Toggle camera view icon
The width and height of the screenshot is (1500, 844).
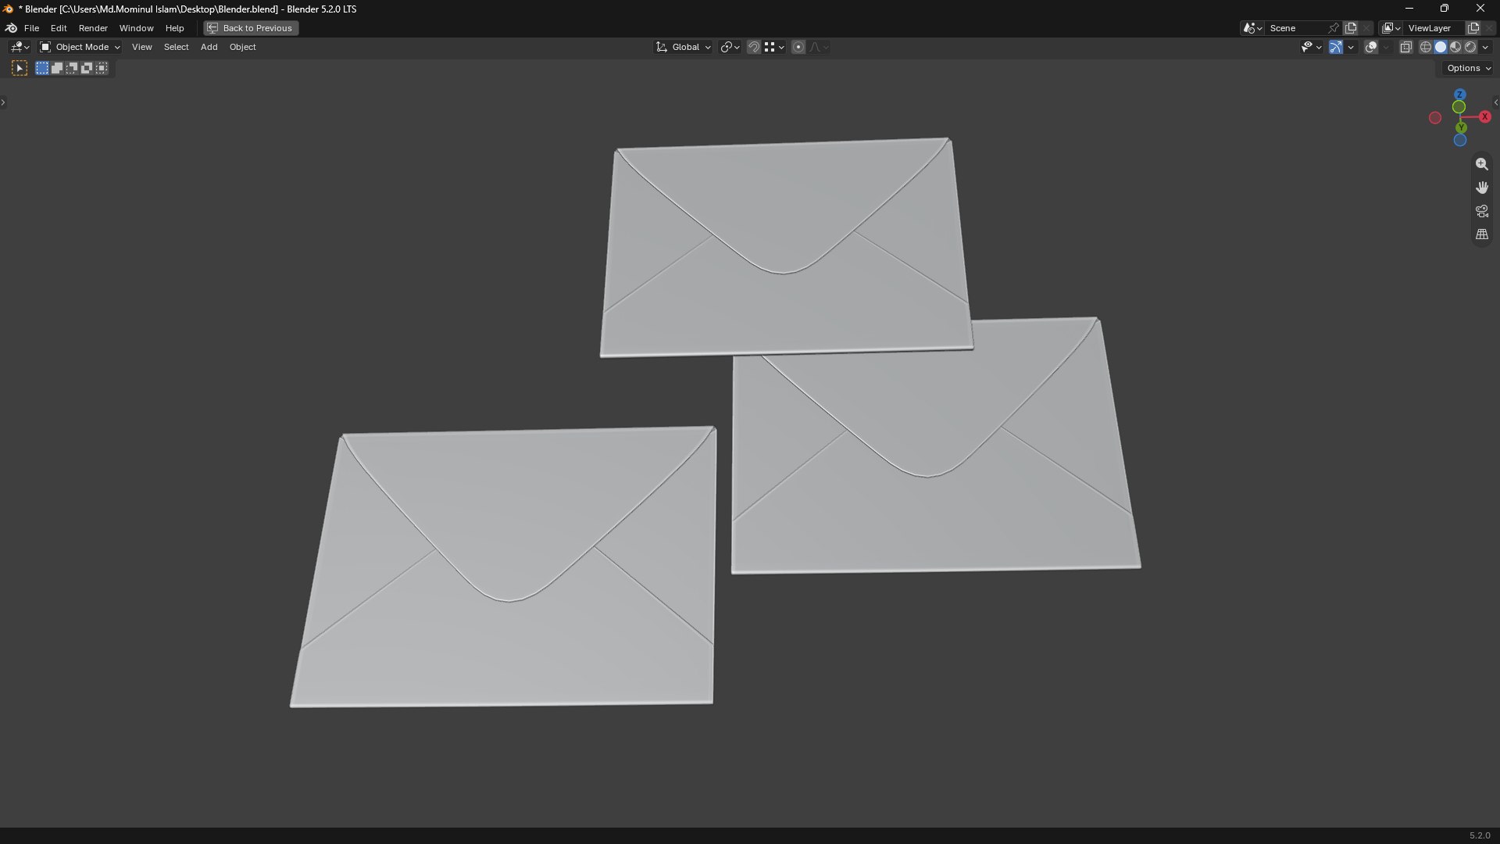coord(1481,211)
